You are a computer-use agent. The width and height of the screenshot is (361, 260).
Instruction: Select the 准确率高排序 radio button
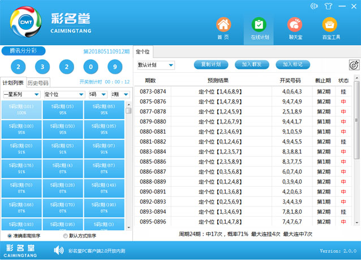pos(10,236)
